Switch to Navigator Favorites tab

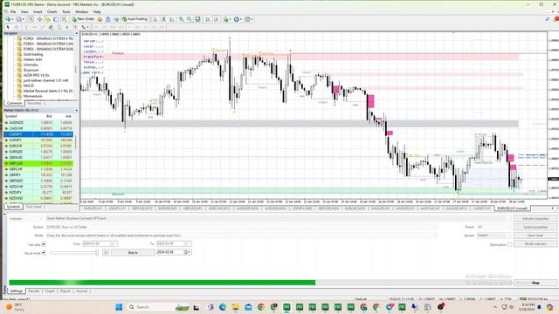coord(35,103)
